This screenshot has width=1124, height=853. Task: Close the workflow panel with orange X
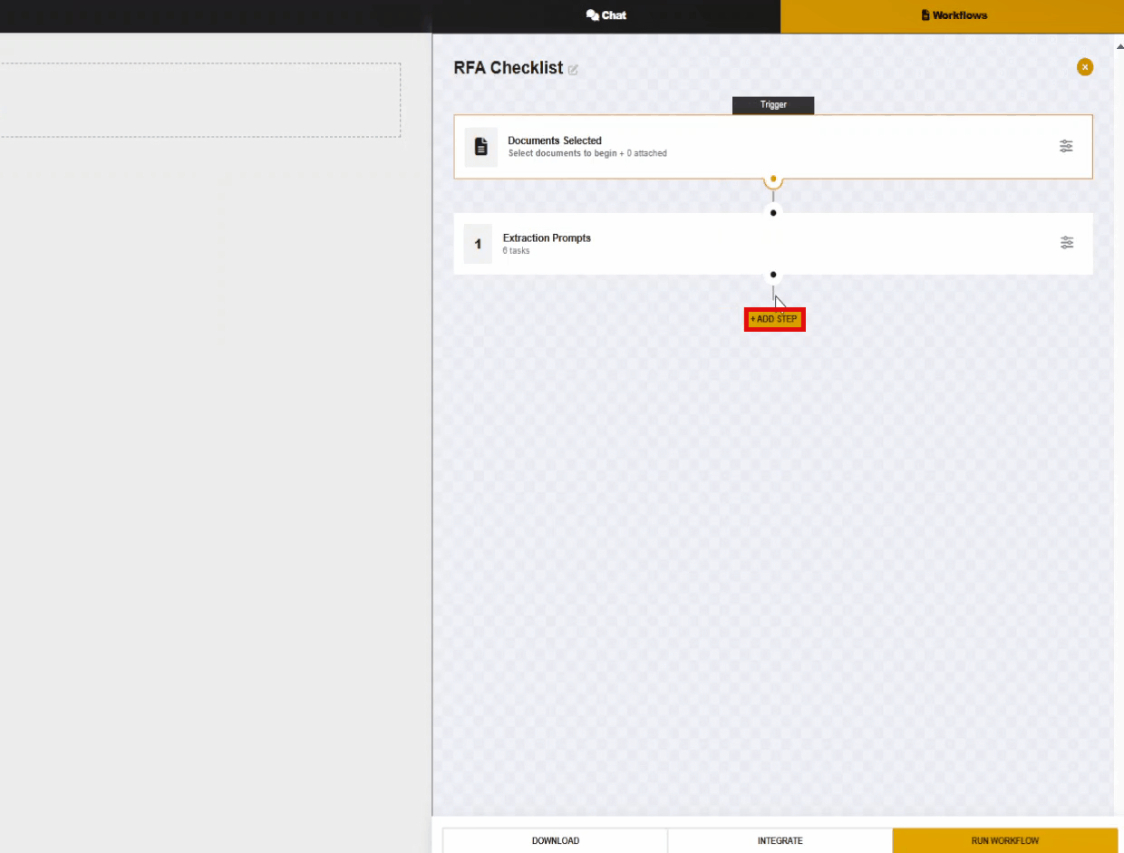tap(1084, 67)
